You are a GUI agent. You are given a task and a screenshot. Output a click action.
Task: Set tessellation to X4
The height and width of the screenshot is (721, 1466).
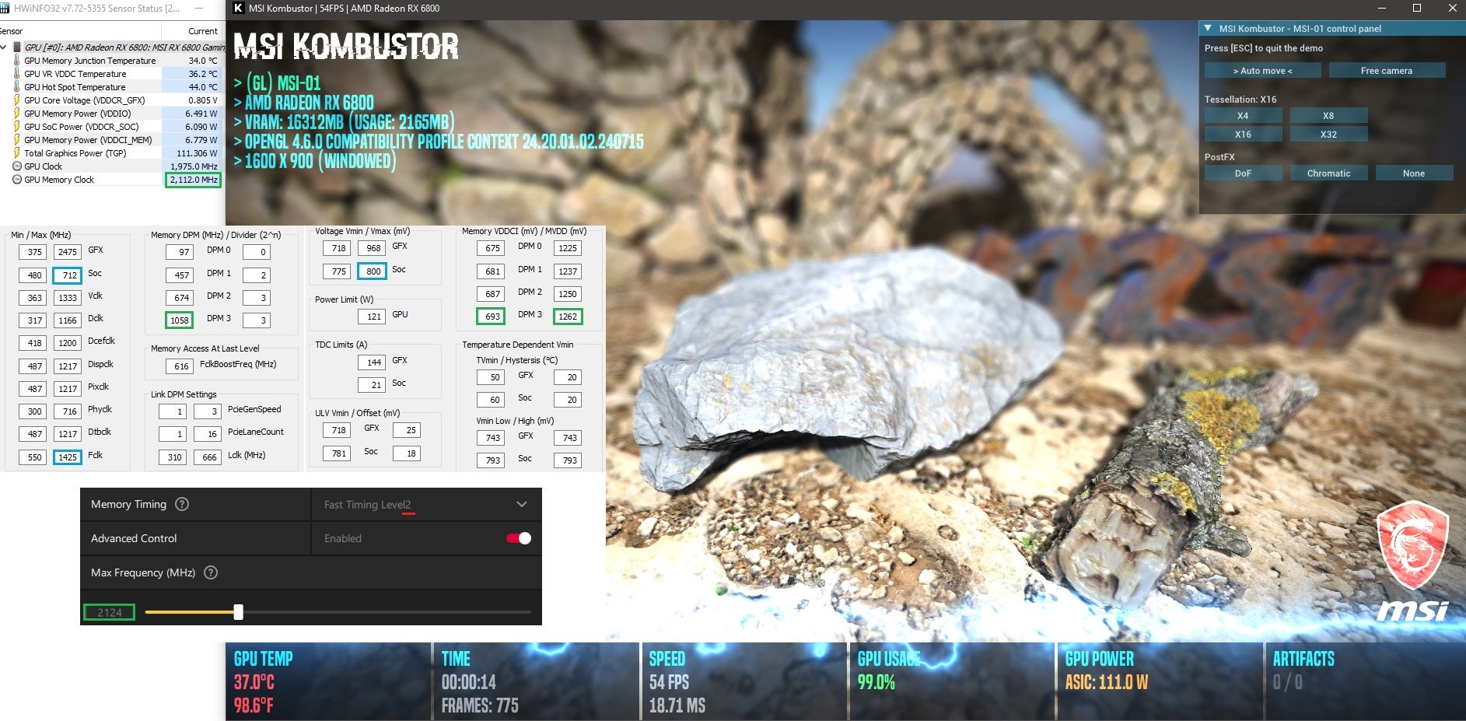coord(1243,116)
